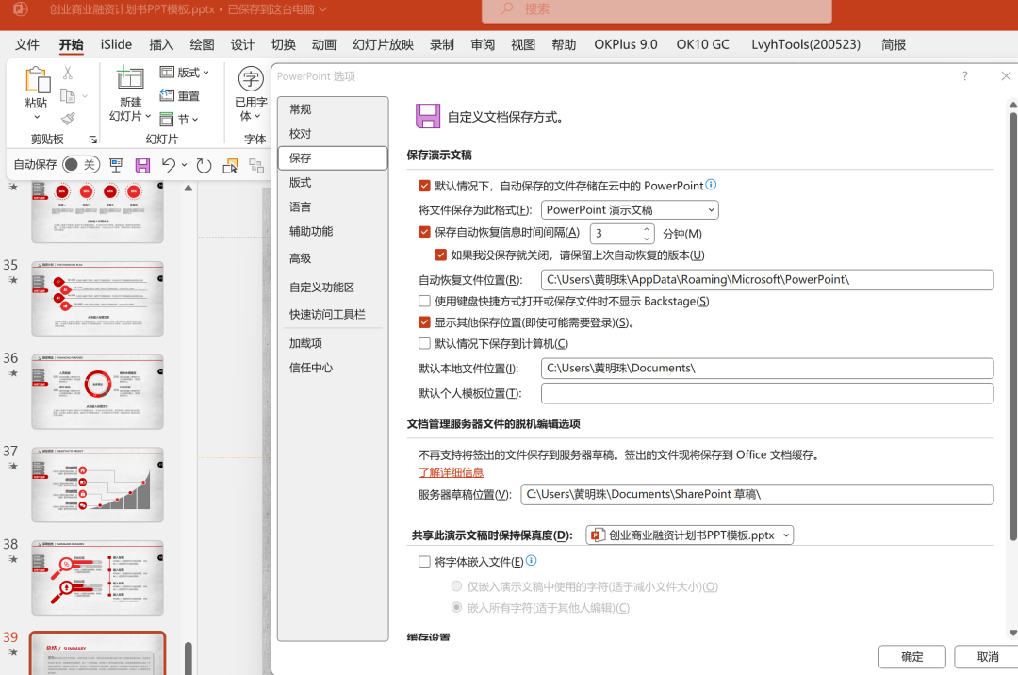Click the group objects icon in quick toolbar

(256, 166)
